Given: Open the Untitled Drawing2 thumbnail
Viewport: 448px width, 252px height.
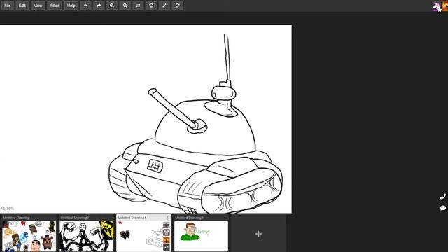Looking at the screenshot, I should pos(87,233).
